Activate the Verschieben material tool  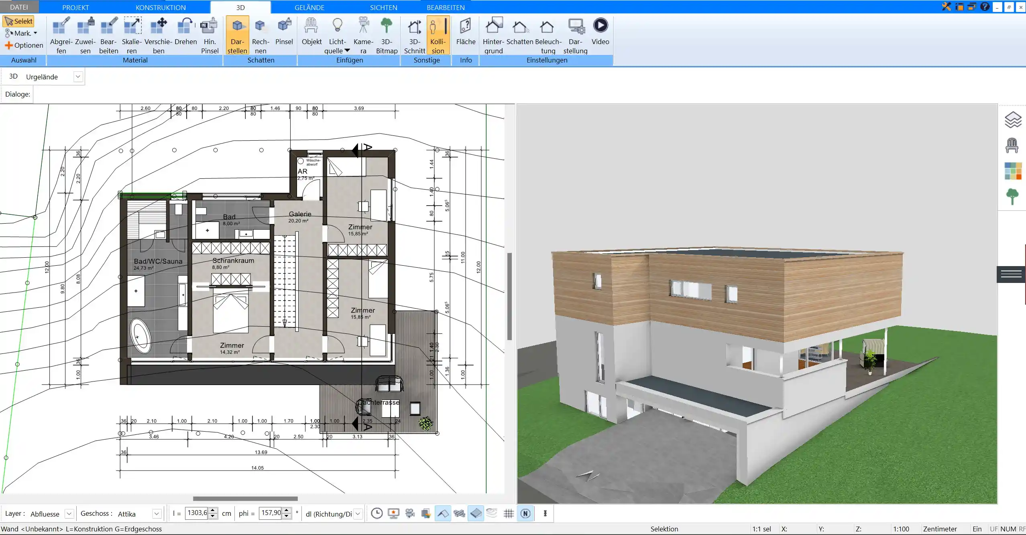[159, 35]
